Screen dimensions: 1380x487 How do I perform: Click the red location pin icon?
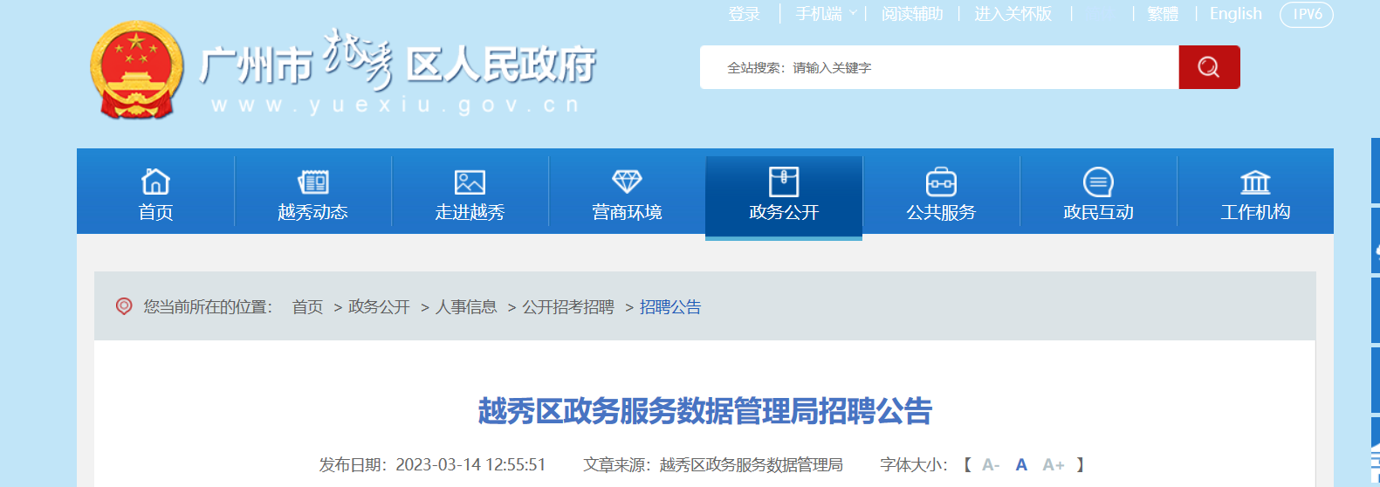[124, 306]
